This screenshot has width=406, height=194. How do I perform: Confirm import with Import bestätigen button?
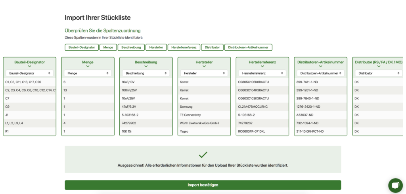[x=203, y=185]
